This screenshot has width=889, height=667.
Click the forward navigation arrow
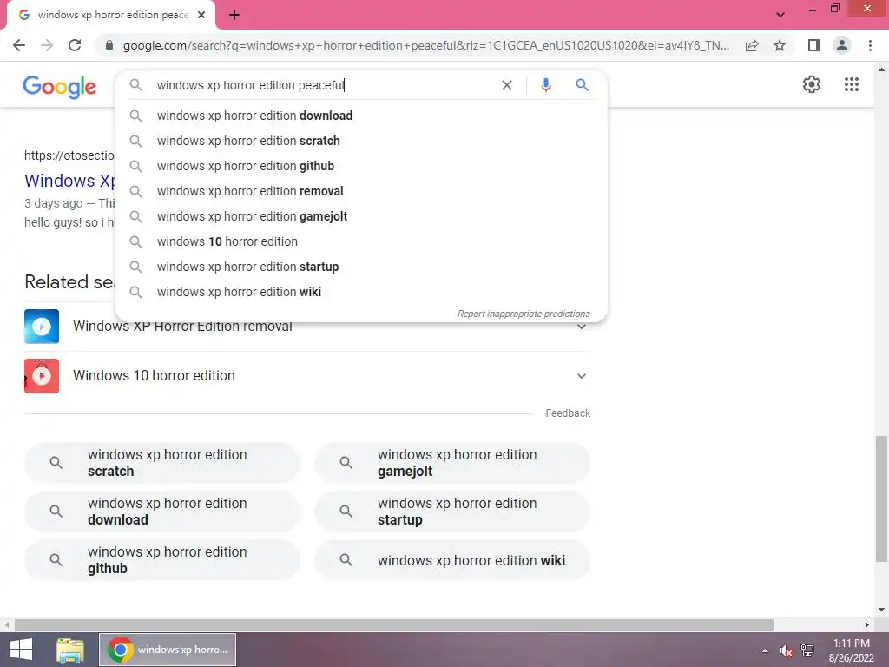47,45
